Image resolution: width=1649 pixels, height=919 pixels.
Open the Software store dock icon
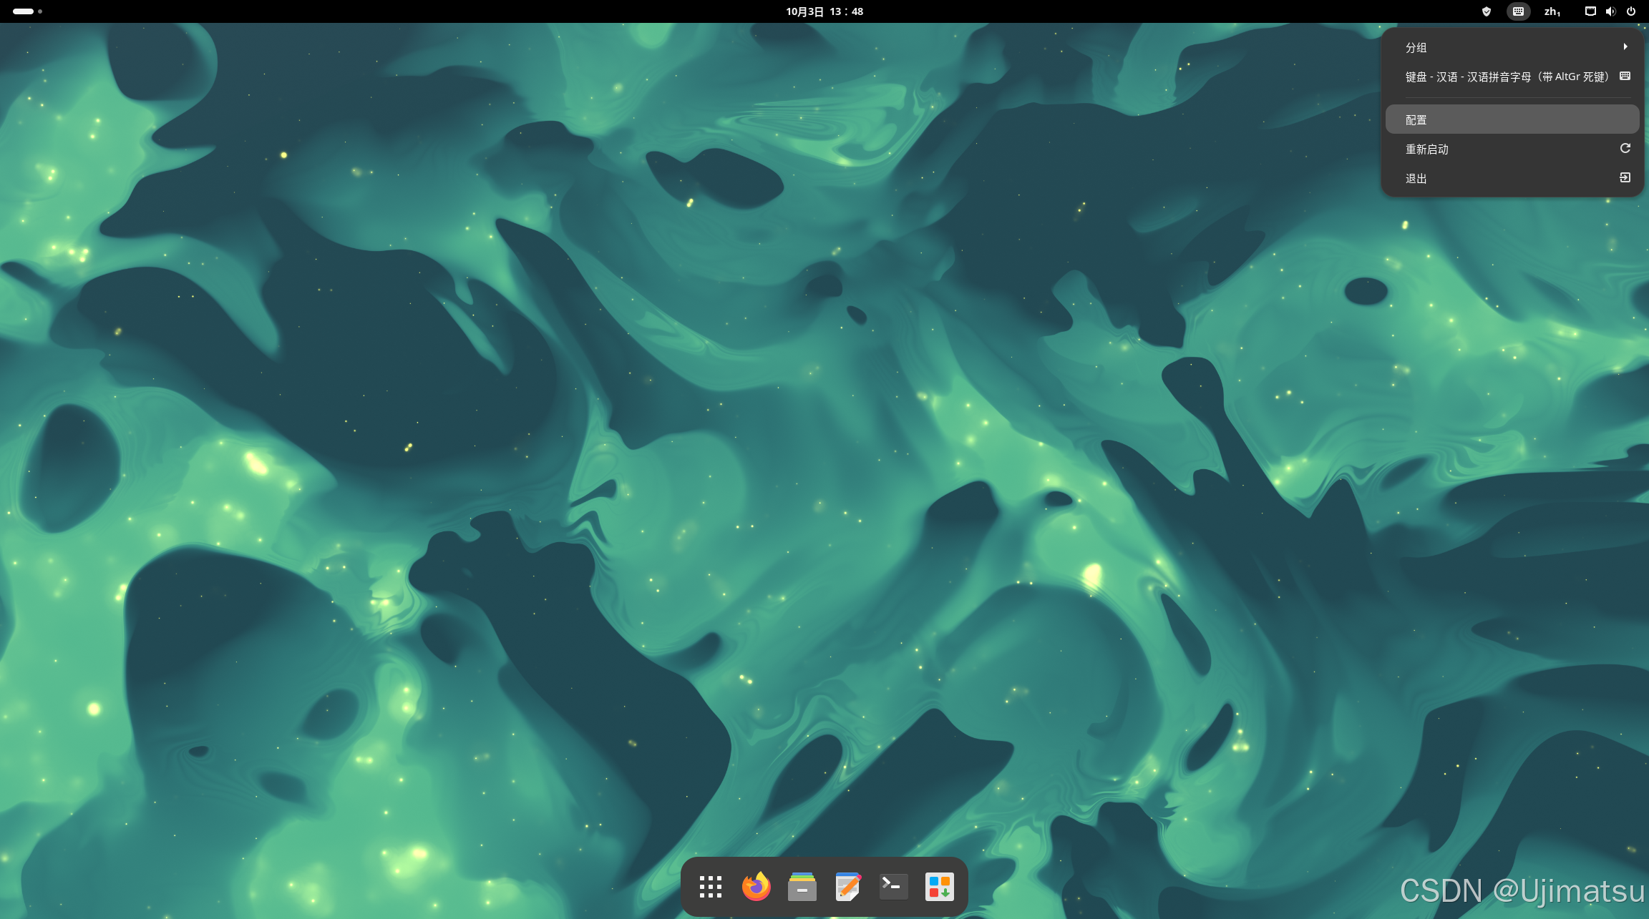(x=939, y=887)
